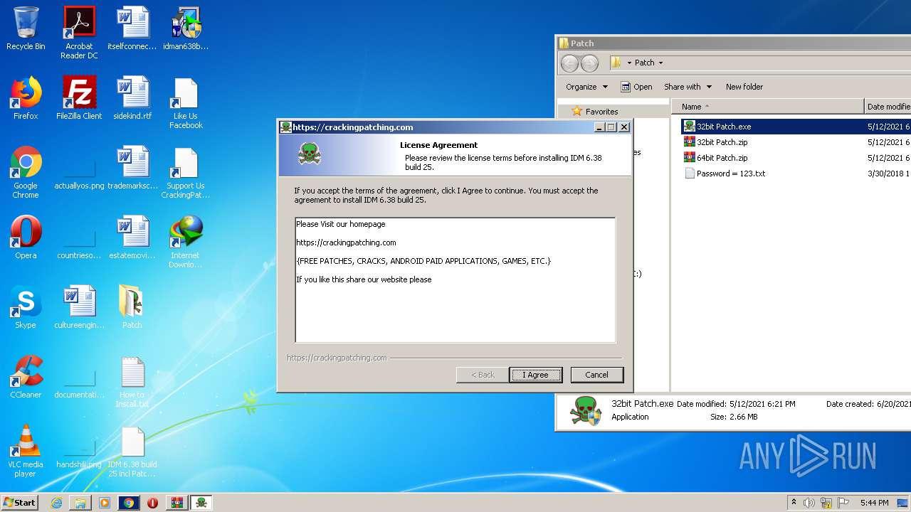Viewport: 911px width, 512px height.
Task: Open Internet Download Manager desktop shortcut
Action: click(x=186, y=242)
